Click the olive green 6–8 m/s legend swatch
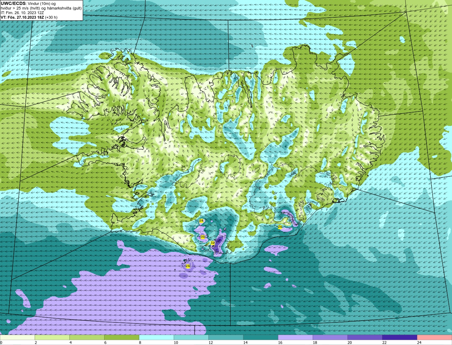The image size is (452, 345). [122, 337]
